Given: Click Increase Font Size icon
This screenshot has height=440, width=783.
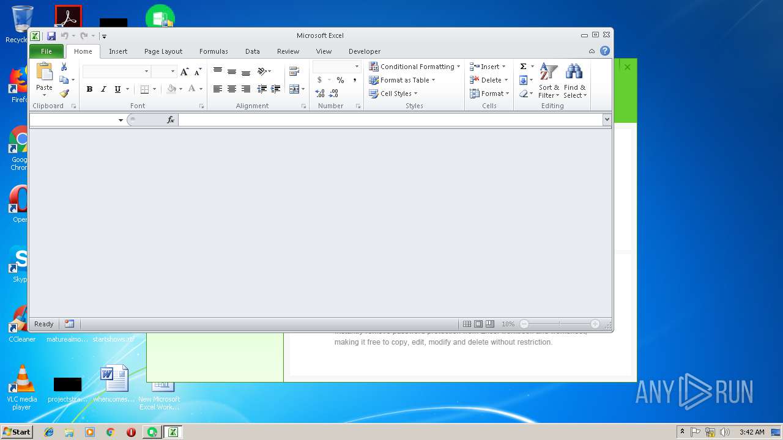Looking at the screenshot, I should pyautogui.click(x=185, y=71).
